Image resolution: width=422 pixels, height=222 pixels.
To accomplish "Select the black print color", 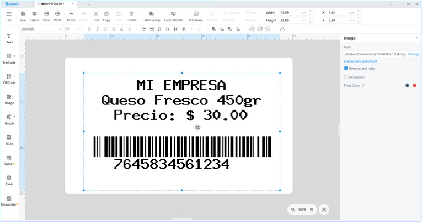I will [407, 86].
